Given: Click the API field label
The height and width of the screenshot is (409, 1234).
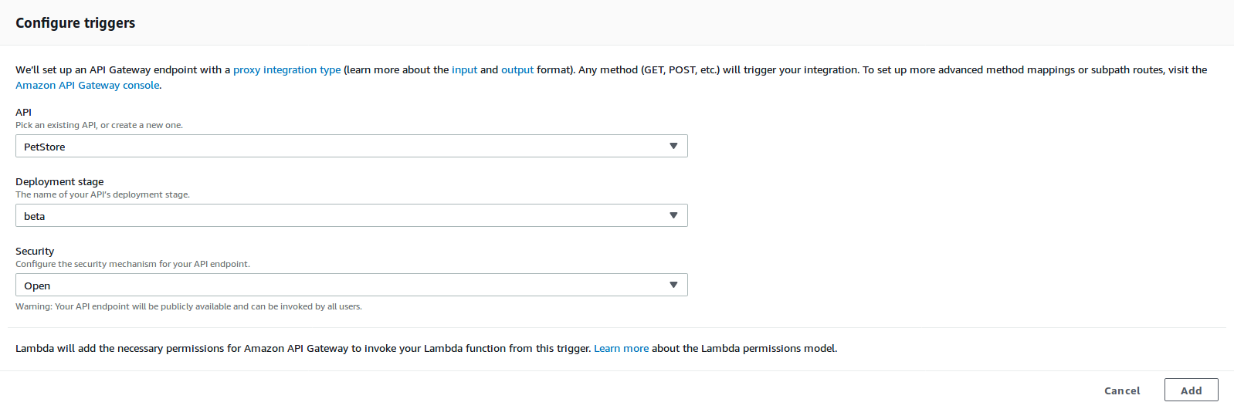Looking at the screenshot, I should 24,113.
